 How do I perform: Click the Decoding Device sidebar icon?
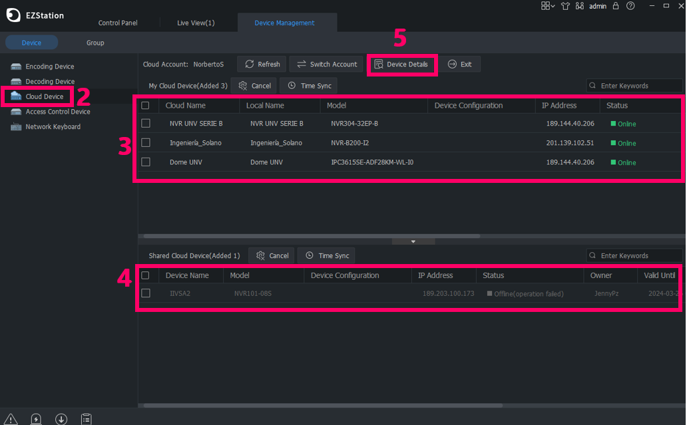[16, 81]
